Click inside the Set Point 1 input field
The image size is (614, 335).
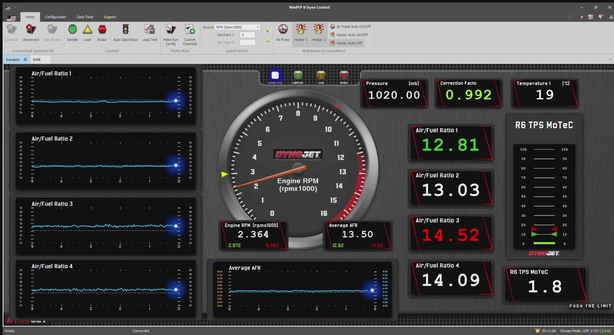(x=247, y=34)
